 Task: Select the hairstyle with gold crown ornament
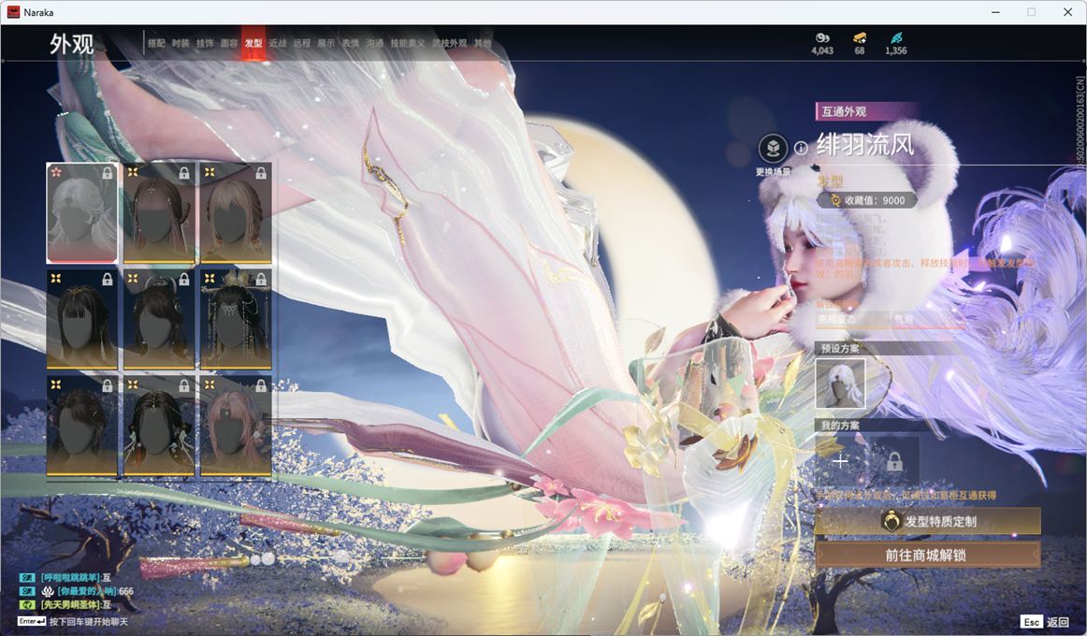click(236, 319)
